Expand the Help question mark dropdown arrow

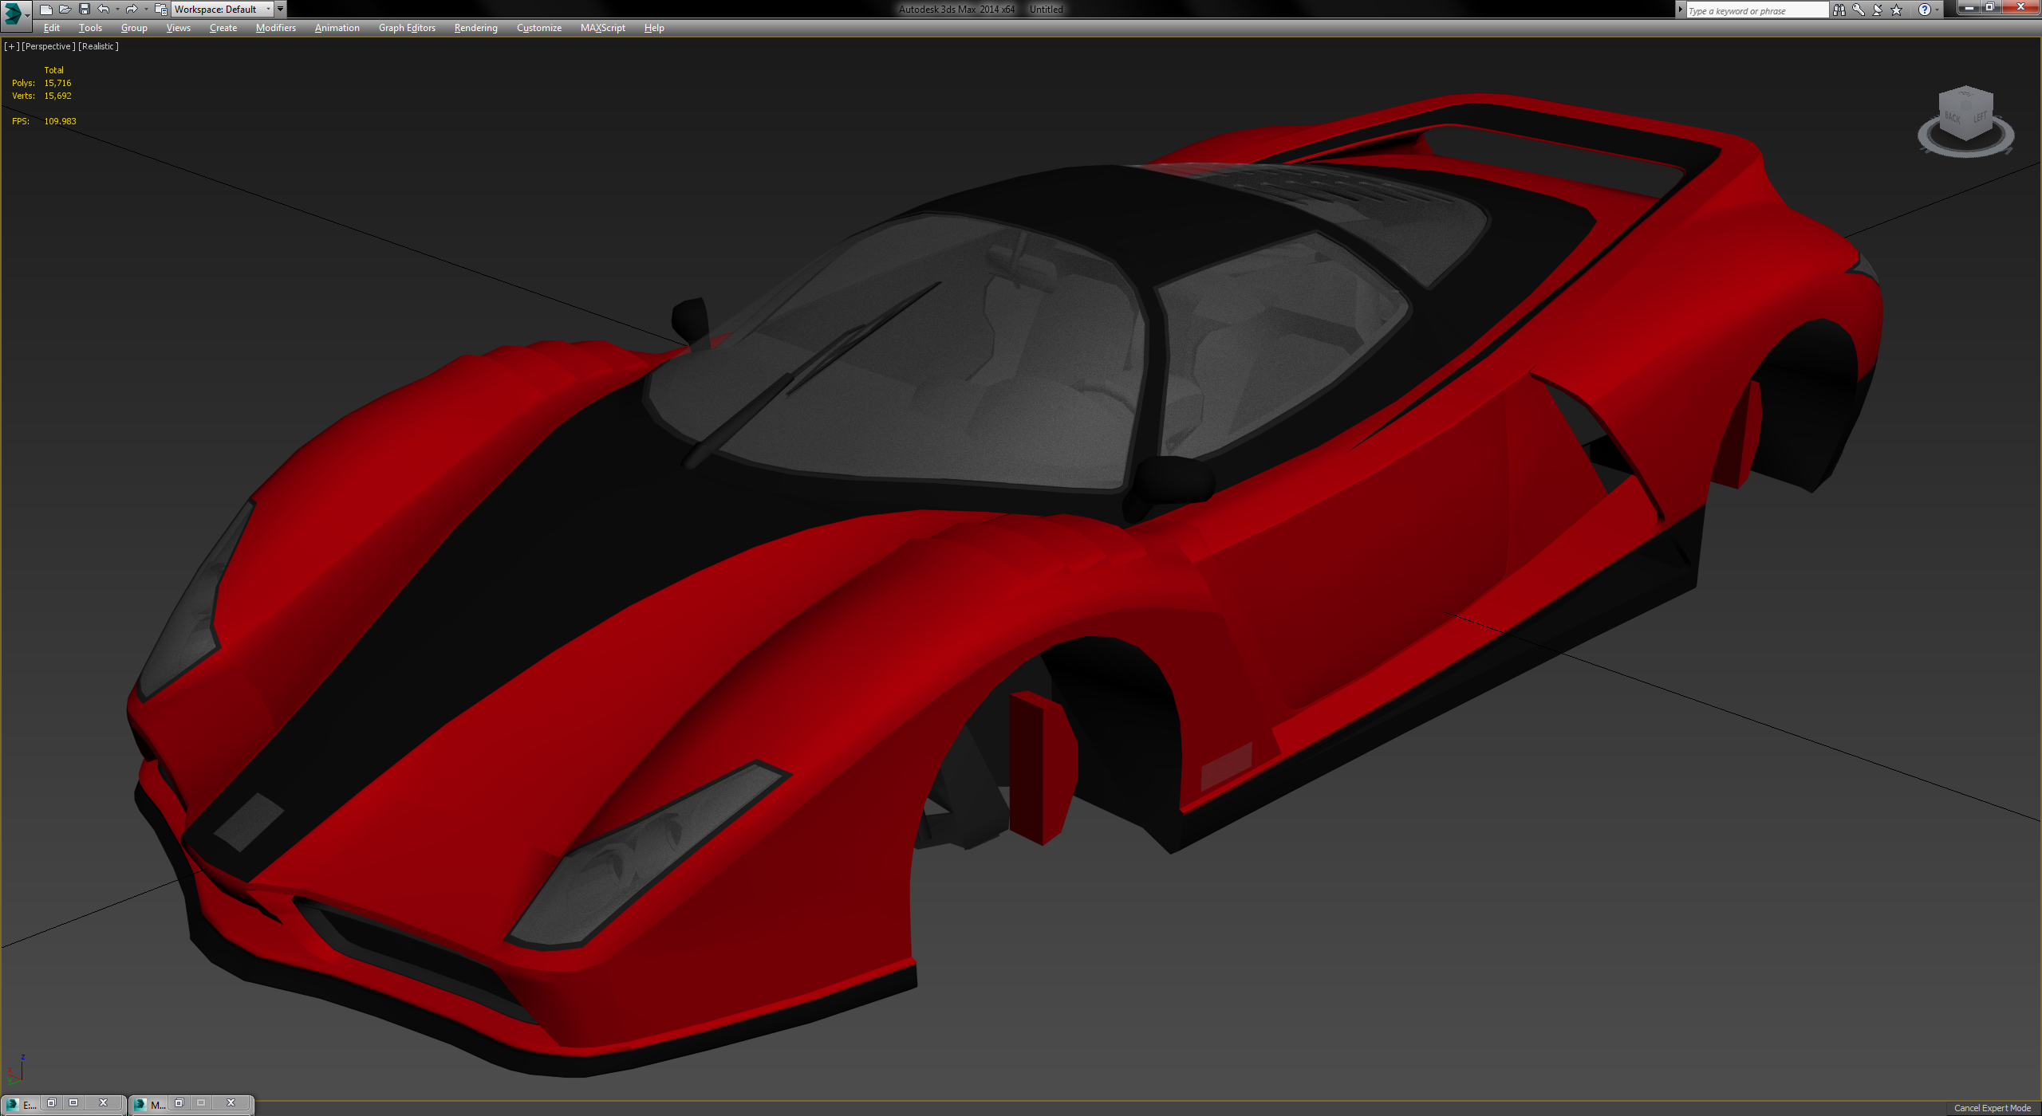[1937, 10]
